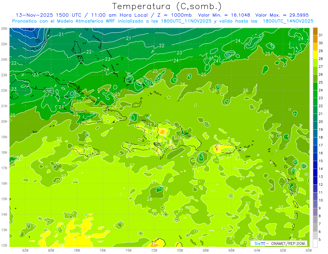
Task: Click the title 'Temperatura (C,somb.)'
Action: (167, 7)
